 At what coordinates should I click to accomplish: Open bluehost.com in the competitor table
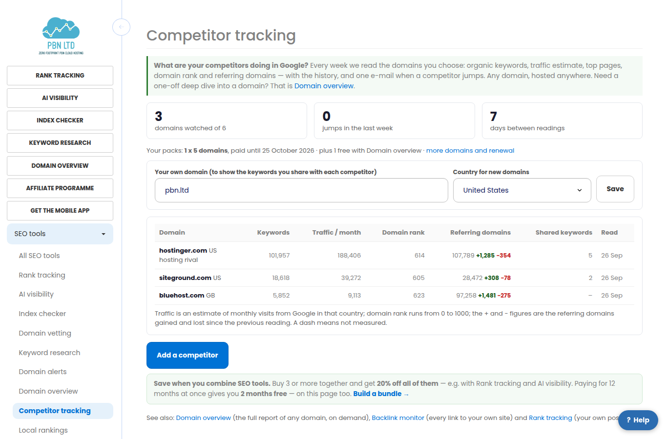tap(182, 296)
